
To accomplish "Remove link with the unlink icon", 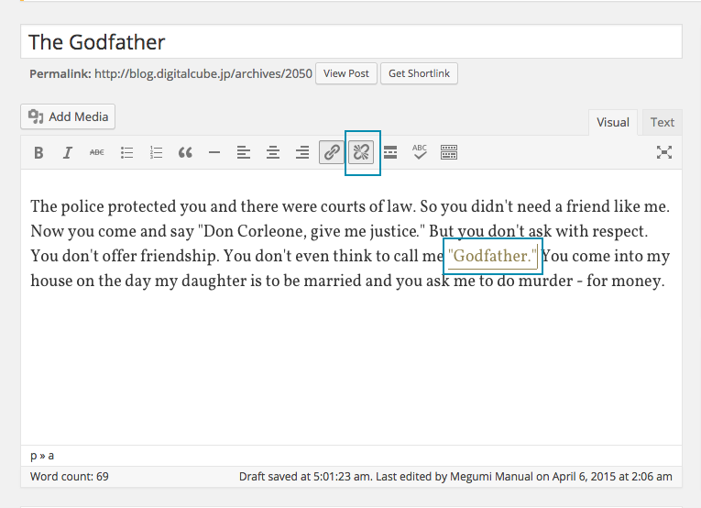I will 361,153.
